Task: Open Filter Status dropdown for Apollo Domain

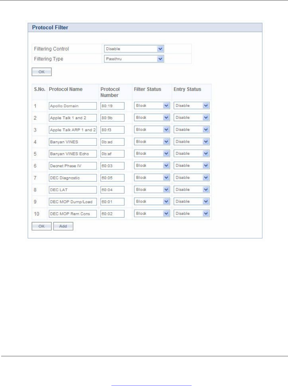Action: (x=152, y=106)
